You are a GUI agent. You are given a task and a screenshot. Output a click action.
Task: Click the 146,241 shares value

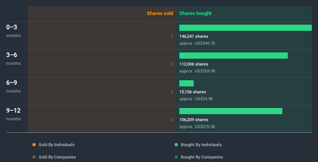pos(194,36)
